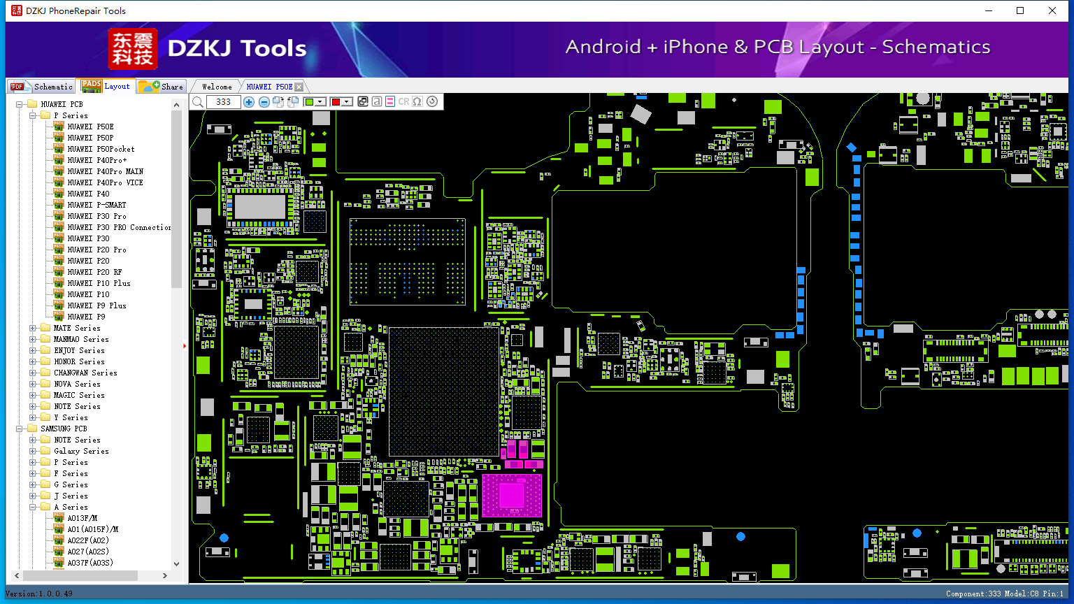
Task: Click the PADS icon beside HUAWEI P40Pro+
Action: coord(59,160)
